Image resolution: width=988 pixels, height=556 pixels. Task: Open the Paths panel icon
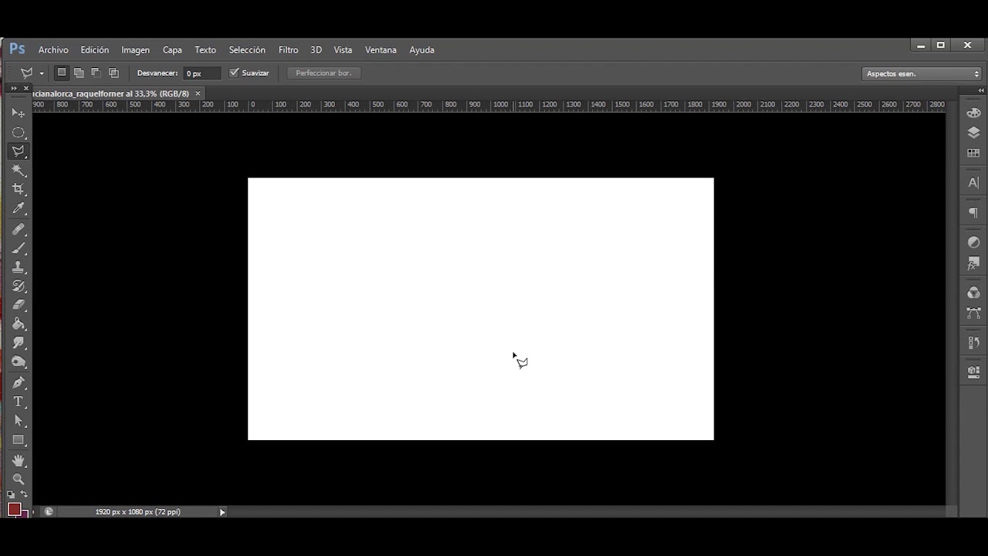click(973, 313)
